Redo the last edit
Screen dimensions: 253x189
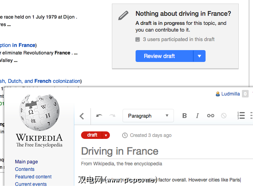pos(112,116)
